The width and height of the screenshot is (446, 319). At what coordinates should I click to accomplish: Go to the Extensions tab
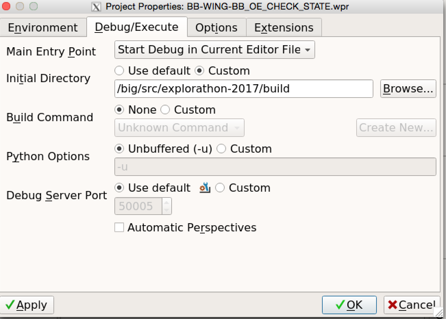284,27
